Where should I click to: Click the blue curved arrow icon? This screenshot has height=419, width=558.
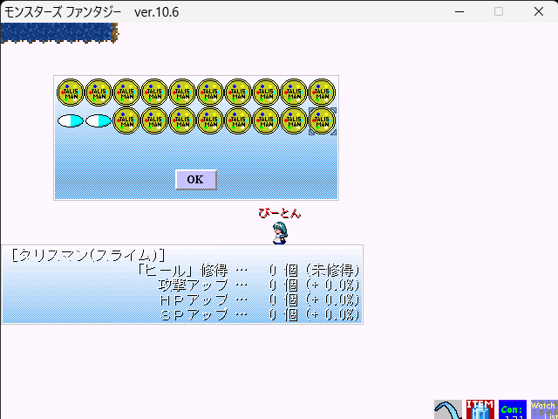[448, 409]
